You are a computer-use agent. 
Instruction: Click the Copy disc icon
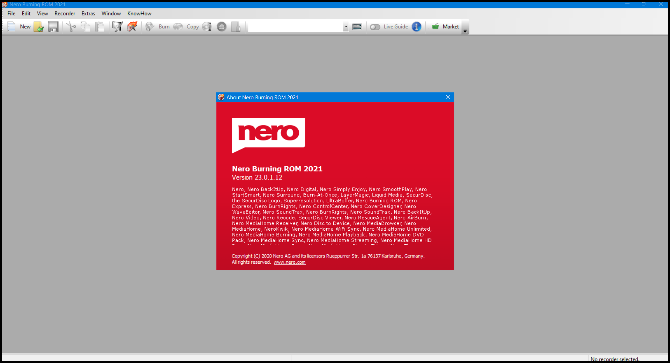tap(178, 26)
